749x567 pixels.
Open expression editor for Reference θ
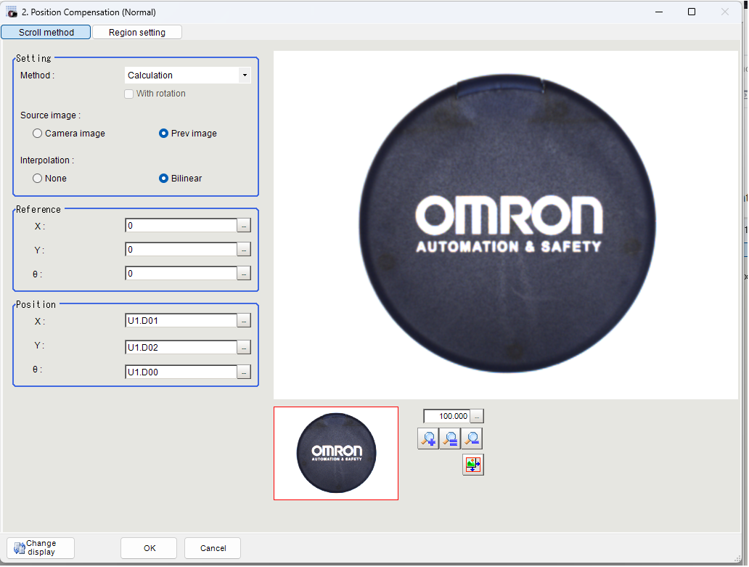click(244, 273)
